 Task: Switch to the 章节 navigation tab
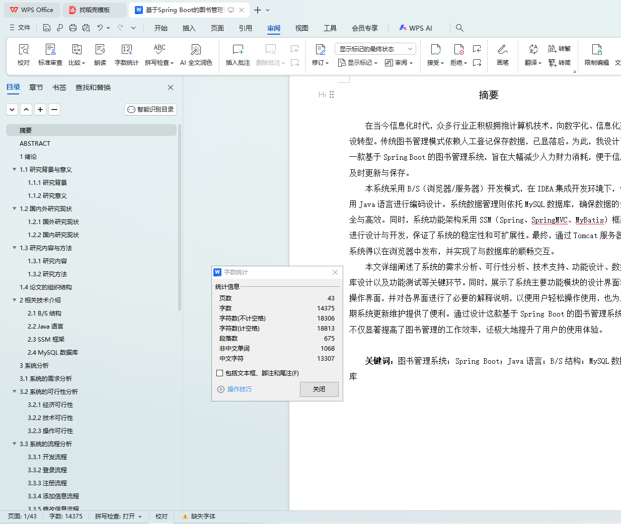coord(36,87)
